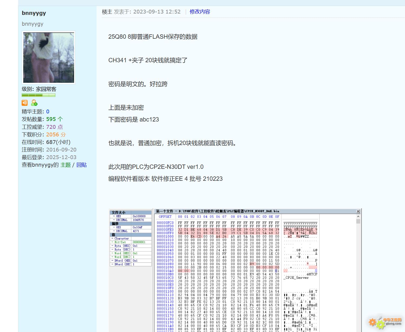Click the minus icon before DWord (HEX) row
Image resolution: width=405 pixels, height=332 pixels.
pos(112,261)
